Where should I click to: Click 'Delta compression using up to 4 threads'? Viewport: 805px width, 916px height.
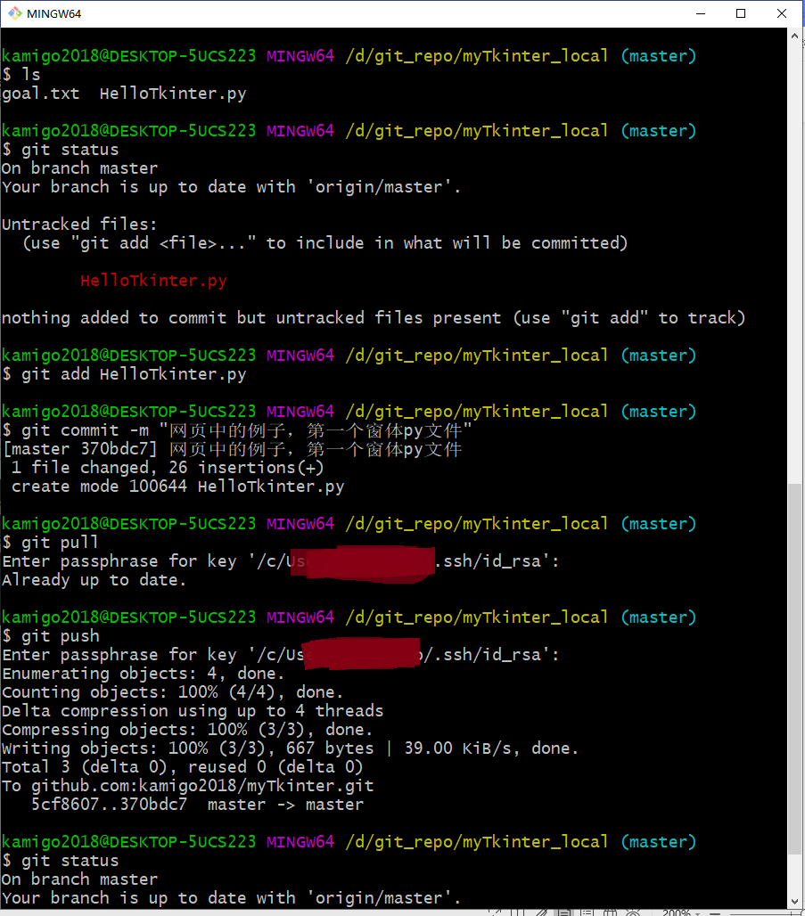click(x=193, y=711)
